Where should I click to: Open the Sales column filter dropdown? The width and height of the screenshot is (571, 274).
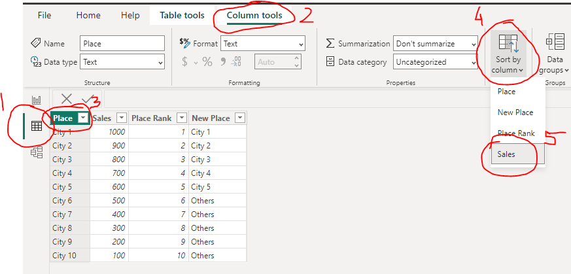click(x=122, y=118)
